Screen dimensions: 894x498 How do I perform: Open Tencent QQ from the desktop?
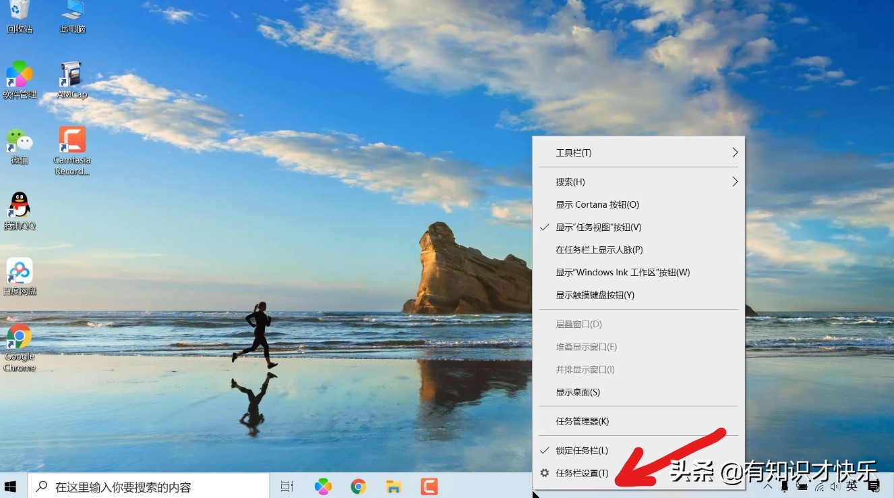coord(19,209)
